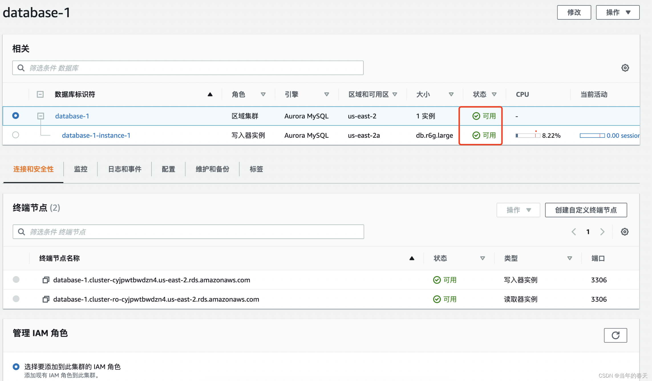
Task: Sort by 角色 column dropdown
Action: (263, 94)
